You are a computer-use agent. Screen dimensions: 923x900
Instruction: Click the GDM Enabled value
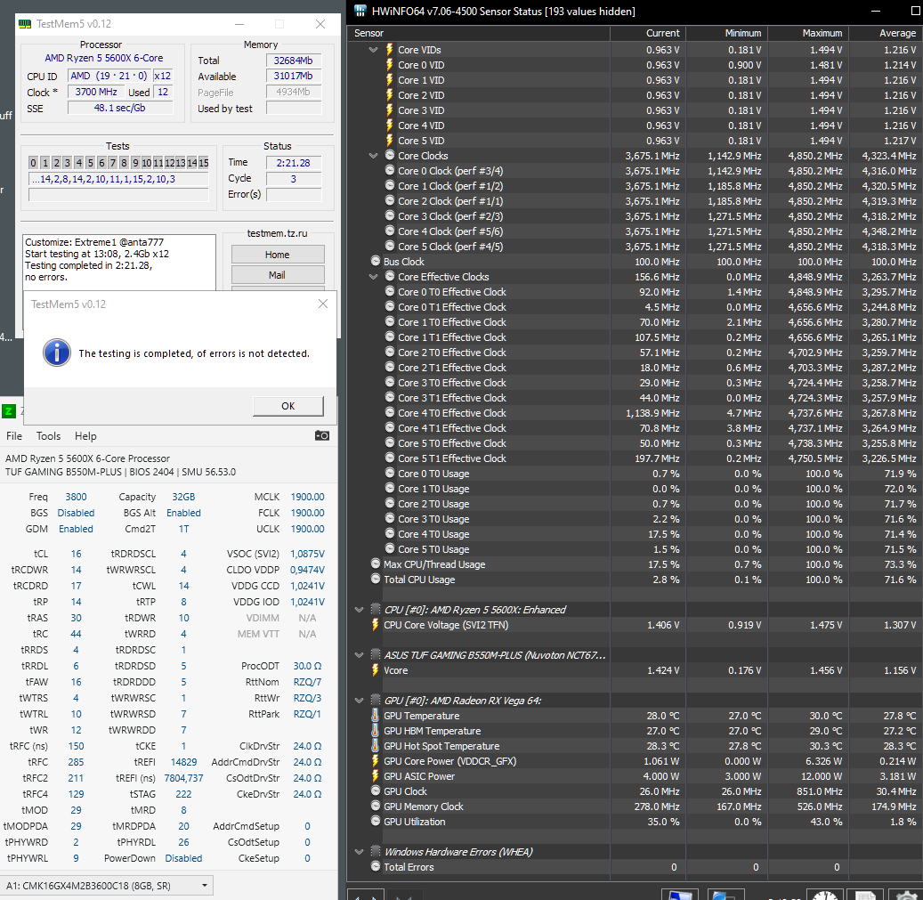(76, 529)
